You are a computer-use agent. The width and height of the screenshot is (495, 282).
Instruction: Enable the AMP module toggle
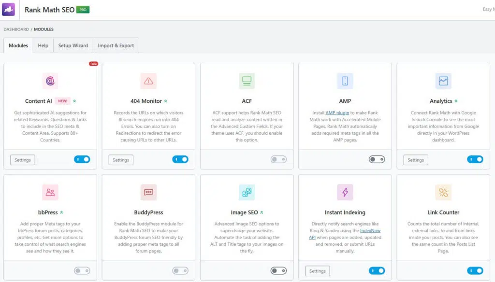pyautogui.click(x=377, y=159)
